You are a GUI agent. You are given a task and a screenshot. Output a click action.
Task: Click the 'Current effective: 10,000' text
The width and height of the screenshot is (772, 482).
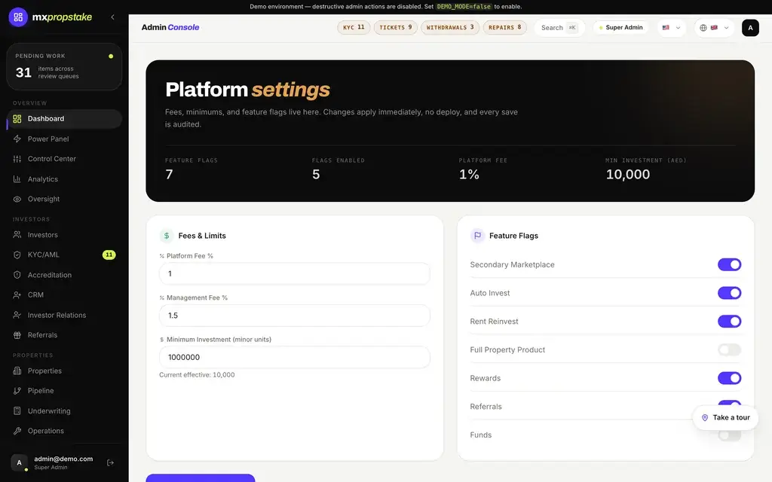197,375
